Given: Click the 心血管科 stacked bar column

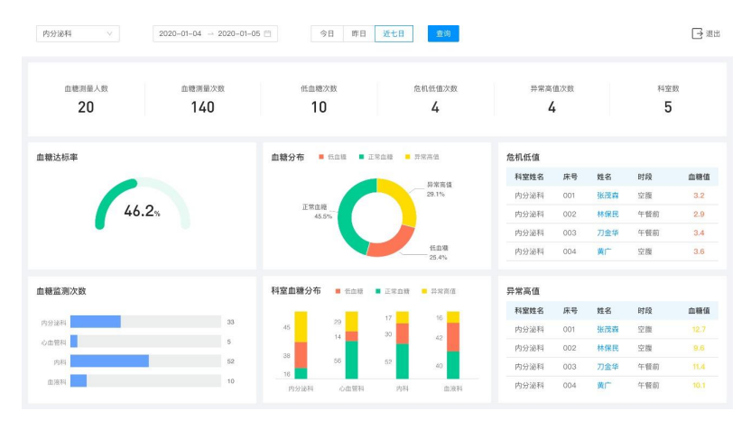Looking at the screenshot, I should click(x=351, y=345).
